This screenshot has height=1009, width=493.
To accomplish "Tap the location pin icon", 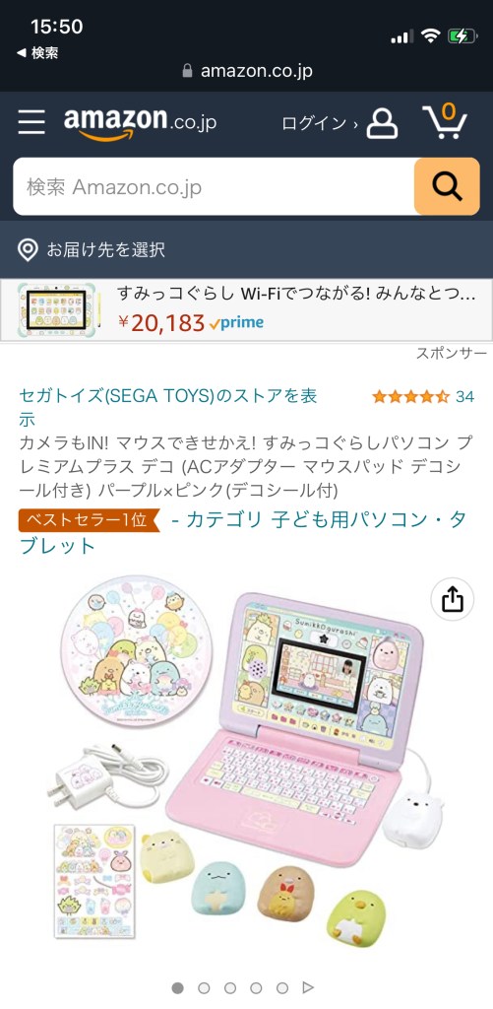I will coord(28,249).
